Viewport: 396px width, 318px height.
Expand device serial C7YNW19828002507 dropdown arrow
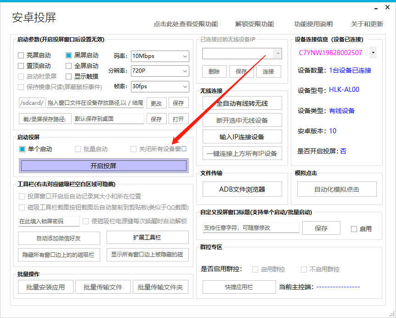[x=373, y=52]
